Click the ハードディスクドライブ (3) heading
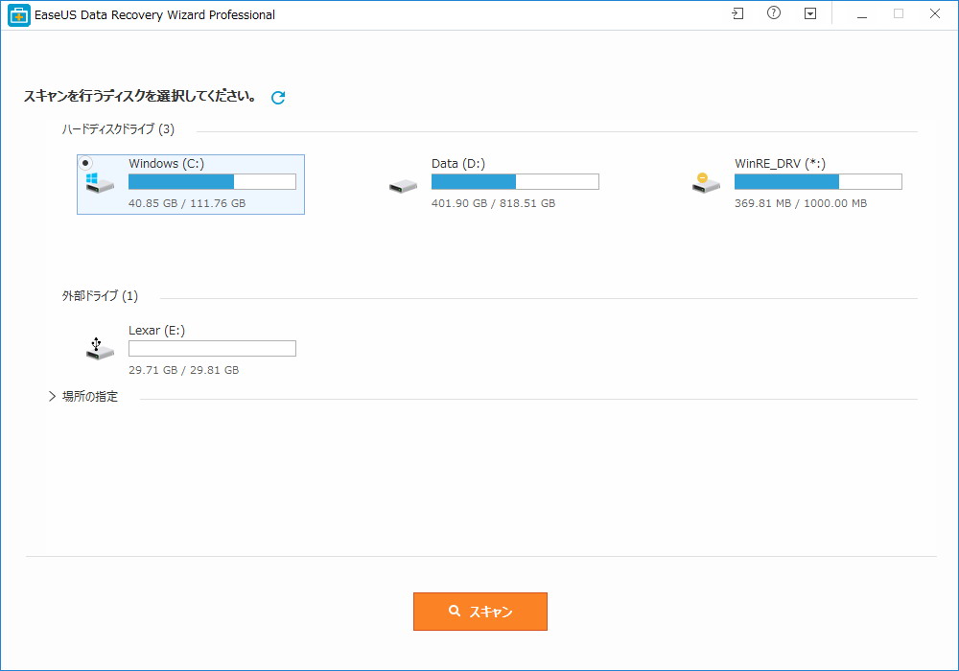 coord(118,129)
